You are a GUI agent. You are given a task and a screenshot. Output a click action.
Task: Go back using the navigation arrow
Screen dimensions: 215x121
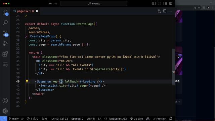(50, 4)
